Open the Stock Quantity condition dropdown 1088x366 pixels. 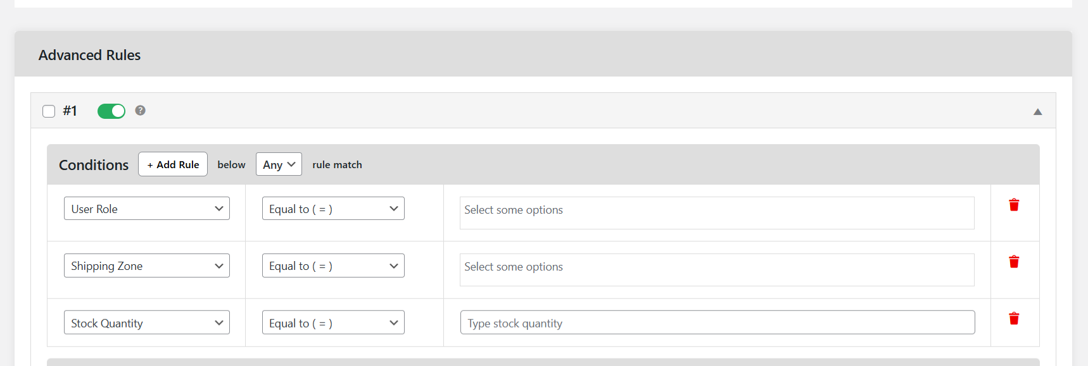tap(147, 322)
